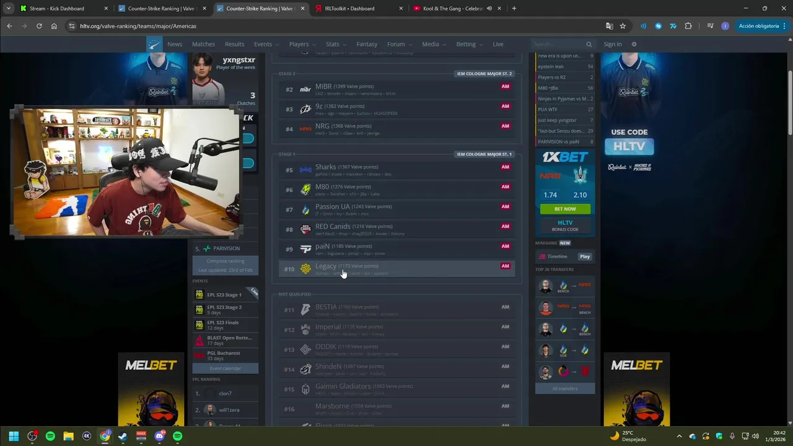793x446 pixels.
Task: Mute audio on the Kool & The Gang tab
Action: (x=489, y=9)
